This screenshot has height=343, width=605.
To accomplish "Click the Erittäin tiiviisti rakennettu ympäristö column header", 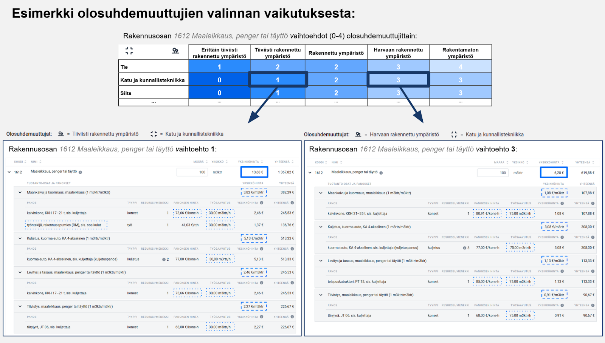I will (219, 53).
